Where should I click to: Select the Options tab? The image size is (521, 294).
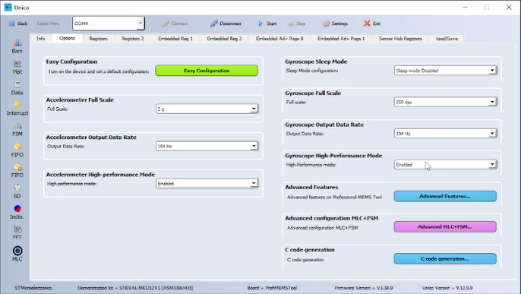[67, 38]
